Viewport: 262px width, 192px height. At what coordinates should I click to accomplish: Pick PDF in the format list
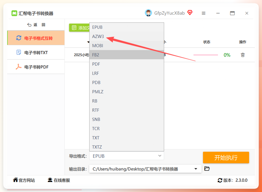tap(127, 64)
